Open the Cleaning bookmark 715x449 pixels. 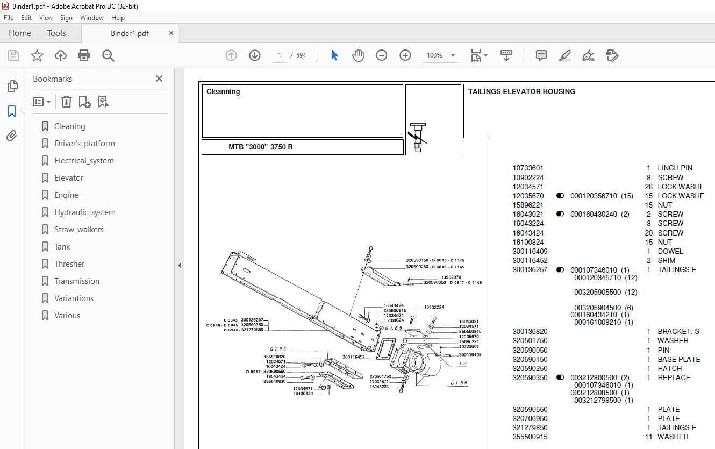pyautogui.click(x=69, y=126)
